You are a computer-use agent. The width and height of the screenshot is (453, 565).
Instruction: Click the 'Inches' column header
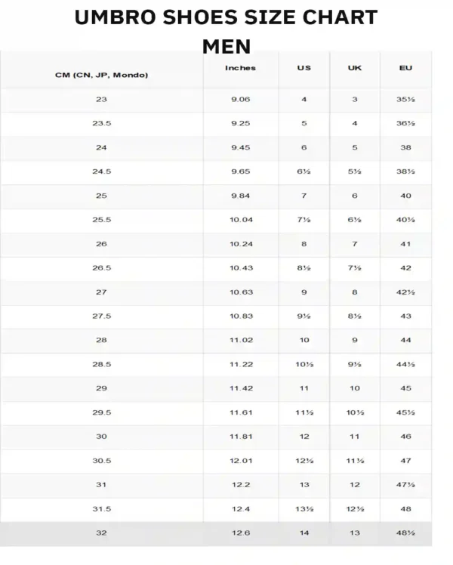[x=240, y=68]
